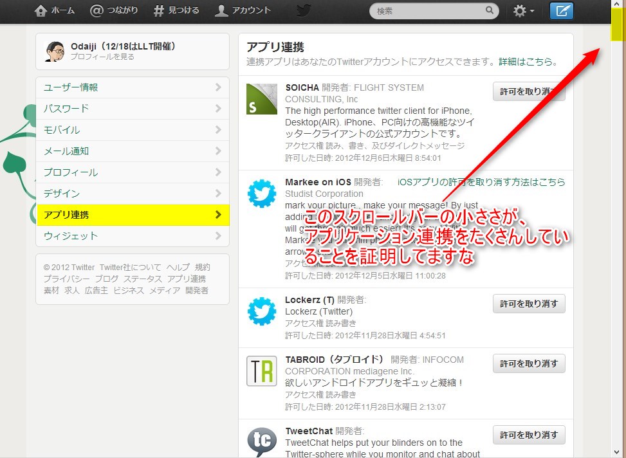This screenshot has width=626, height=458.
Task: Open 開発者 footer link
Action: [x=197, y=291]
